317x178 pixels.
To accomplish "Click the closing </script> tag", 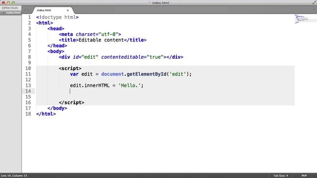I will pos(71,102).
